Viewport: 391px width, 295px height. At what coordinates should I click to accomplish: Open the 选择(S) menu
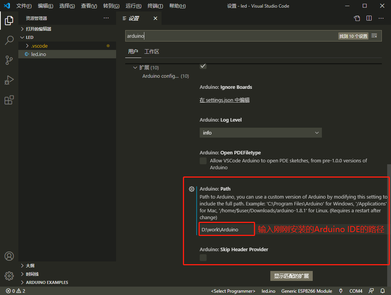67,6
